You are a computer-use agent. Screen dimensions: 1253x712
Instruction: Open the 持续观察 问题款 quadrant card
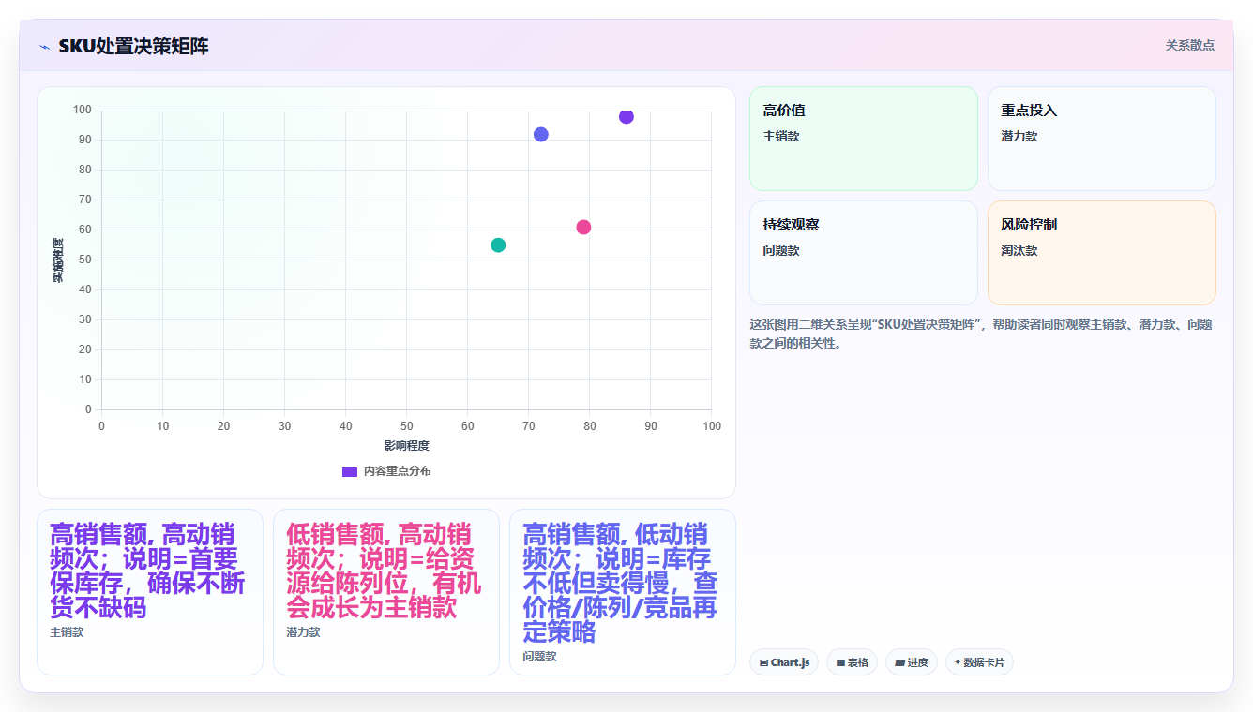[864, 253]
